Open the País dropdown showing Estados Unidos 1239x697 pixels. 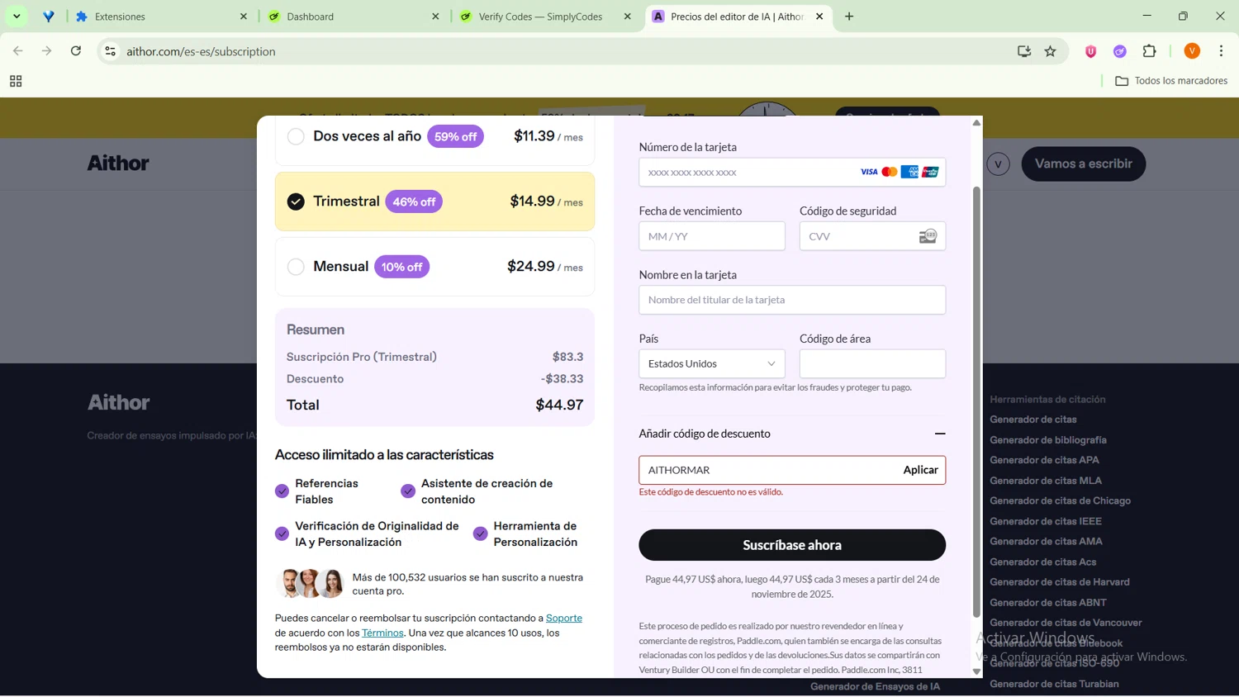[x=711, y=363]
